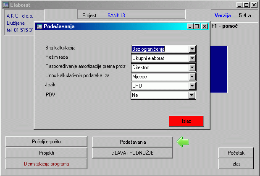Open the amortizacije Direktno dropdown arrow

tap(192, 67)
